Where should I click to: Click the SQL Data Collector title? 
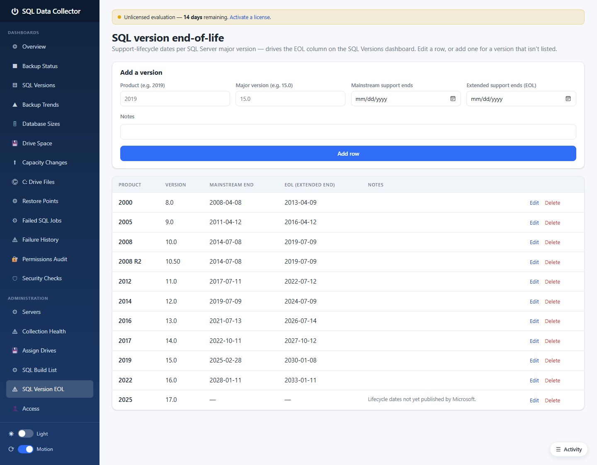pos(51,11)
